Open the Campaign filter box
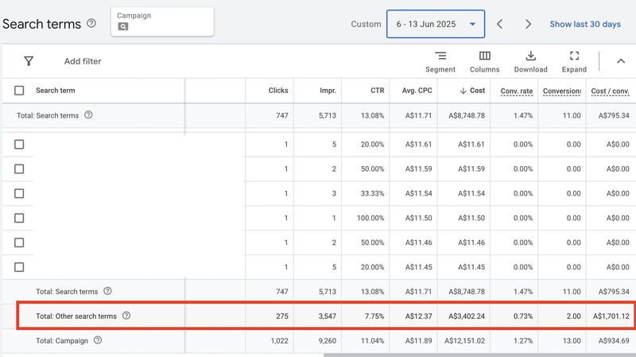Viewport: 636px width, 357px height. pos(162,21)
